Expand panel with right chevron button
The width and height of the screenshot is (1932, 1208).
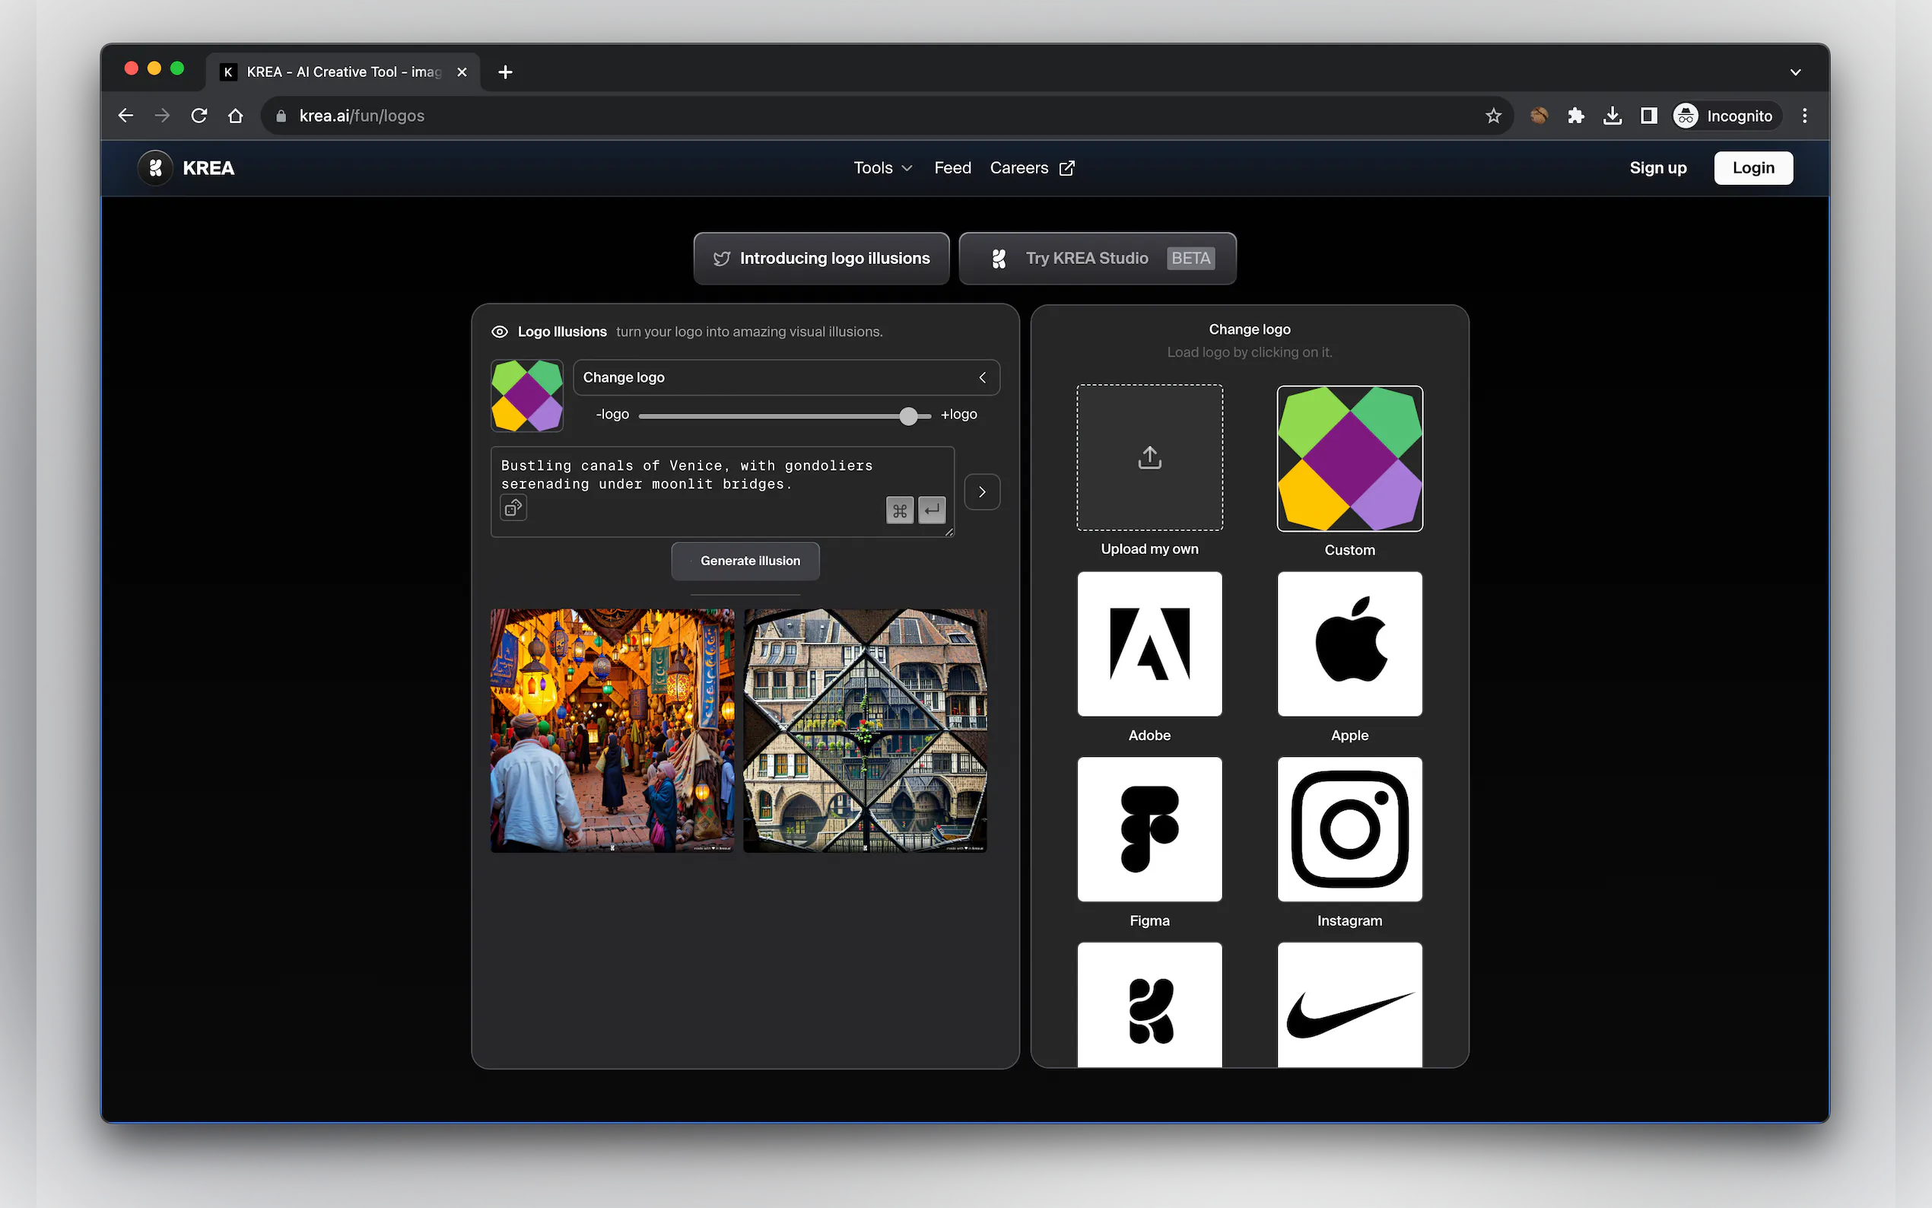[x=981, y=491]
